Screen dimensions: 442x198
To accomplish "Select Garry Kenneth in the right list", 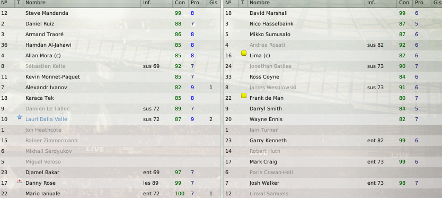I will tap(333, 141).
